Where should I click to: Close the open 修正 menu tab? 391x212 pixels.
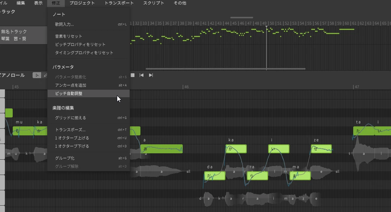56,3
